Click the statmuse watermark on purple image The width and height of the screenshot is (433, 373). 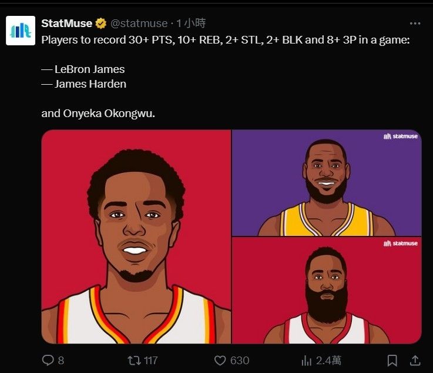click(401, 136)
